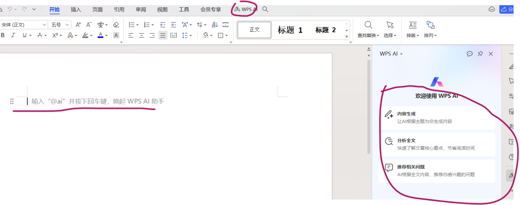
Task: Open phonetic guide (wen) tool
Action: click(101, 25)
